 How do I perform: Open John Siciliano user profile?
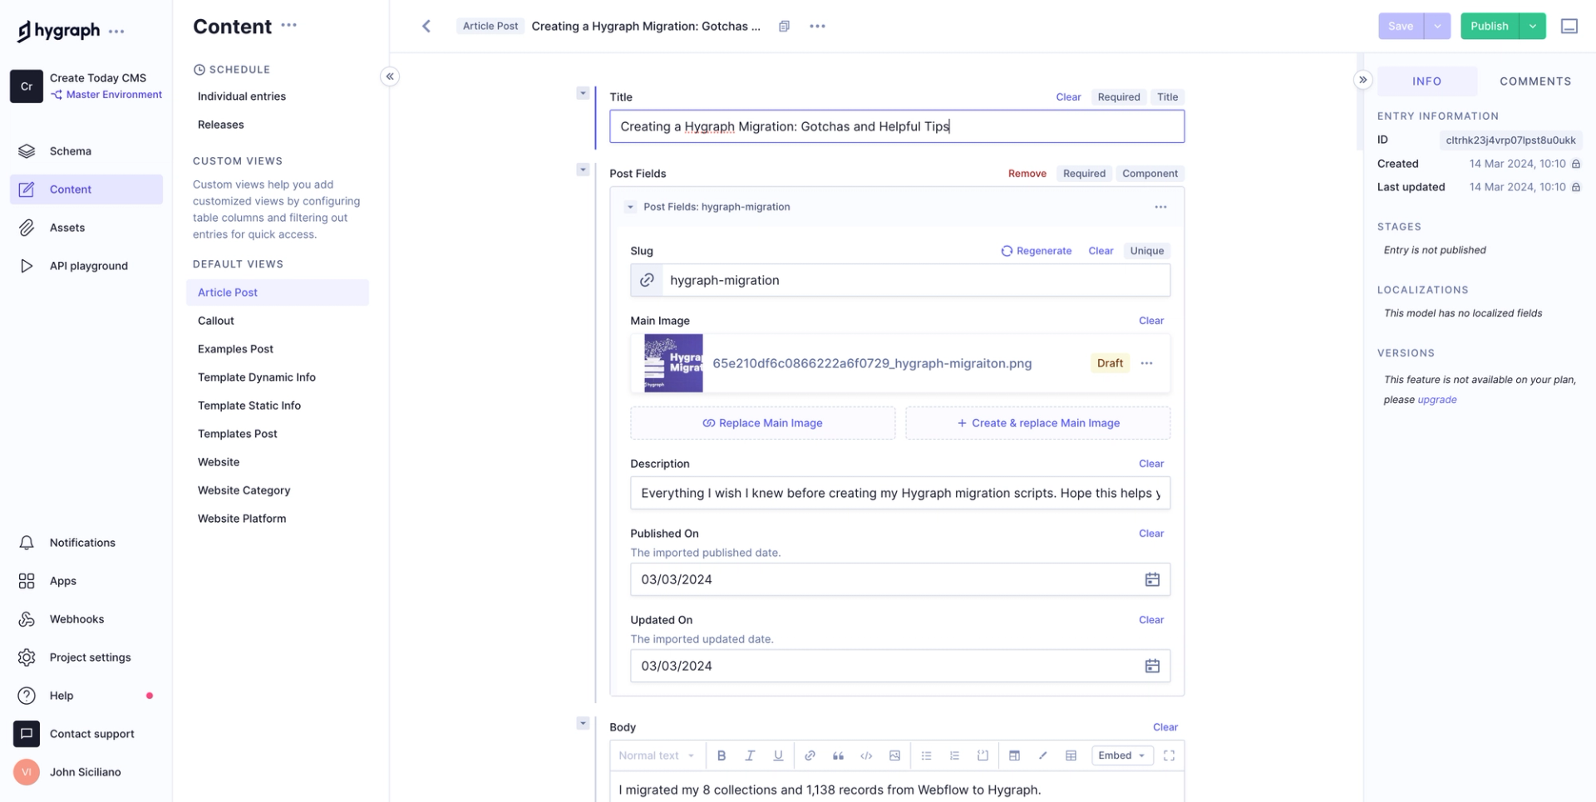click(86, 772)
